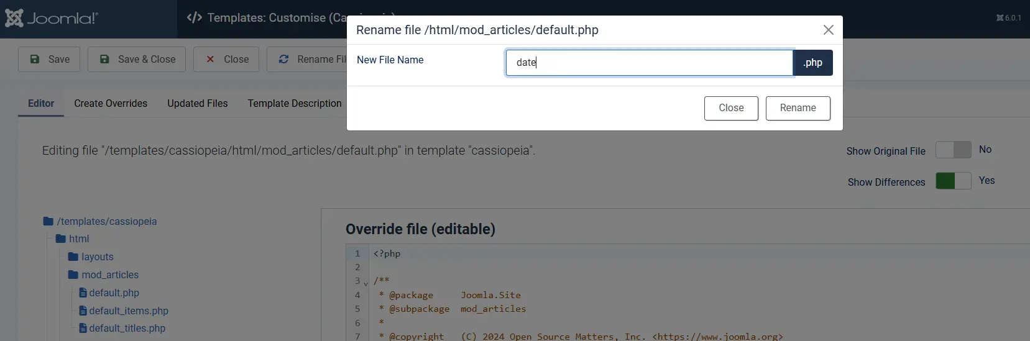This screenshot has width=1030, height=341.
Task: Click the code icon beside Templates title
Action: coord(194,17)
